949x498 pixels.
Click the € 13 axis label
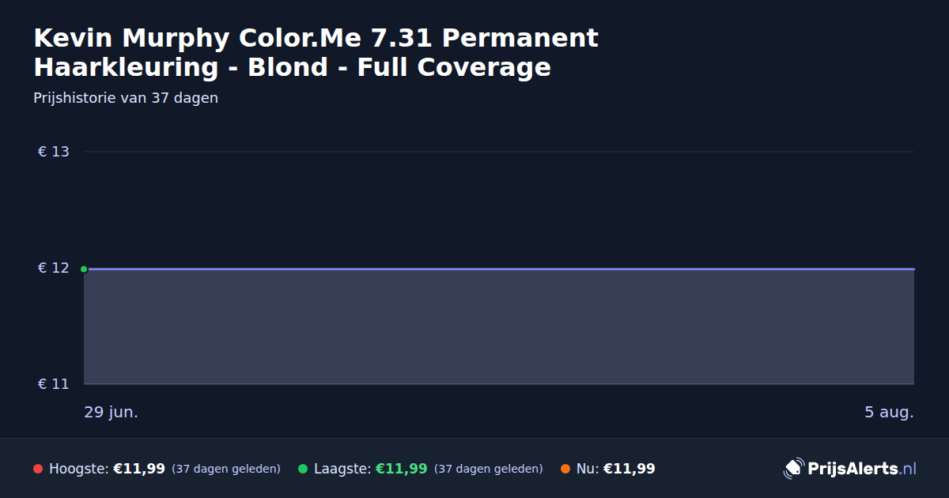coord(54,152)
